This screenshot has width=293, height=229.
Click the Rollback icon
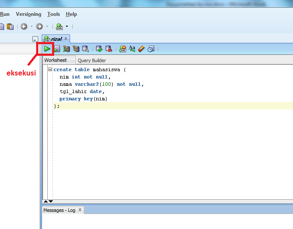(x=109, y=49)
